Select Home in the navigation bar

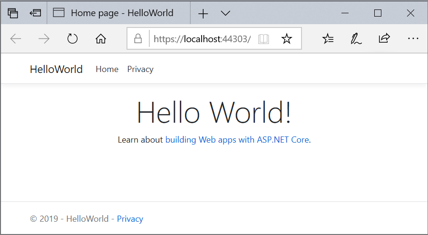pos(107,69)
